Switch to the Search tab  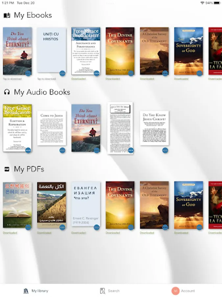pos(110,291)
